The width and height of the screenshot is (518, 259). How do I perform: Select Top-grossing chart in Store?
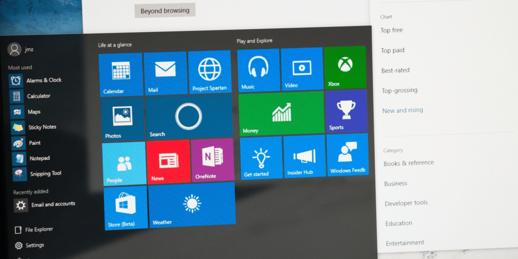coord(400,90)
